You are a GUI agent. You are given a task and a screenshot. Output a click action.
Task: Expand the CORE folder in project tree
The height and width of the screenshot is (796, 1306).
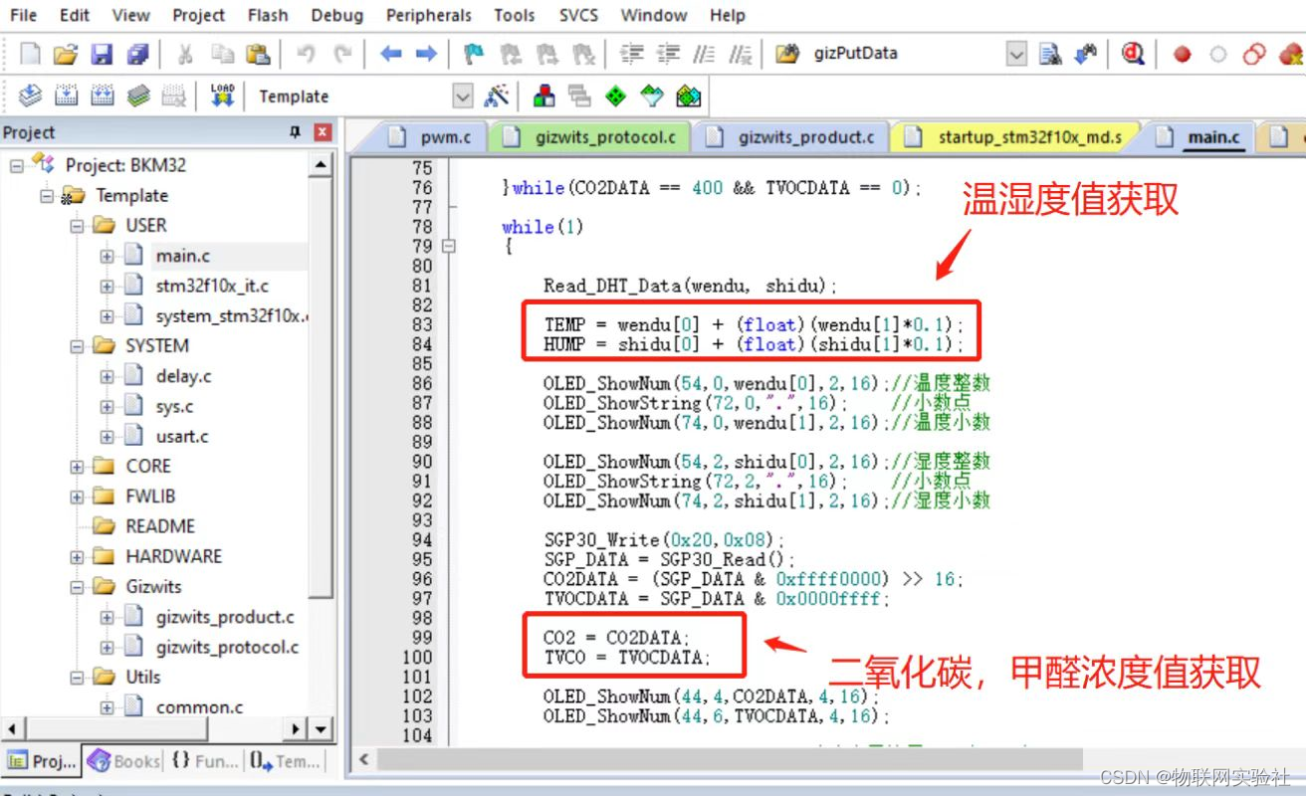tap(77, 467)
